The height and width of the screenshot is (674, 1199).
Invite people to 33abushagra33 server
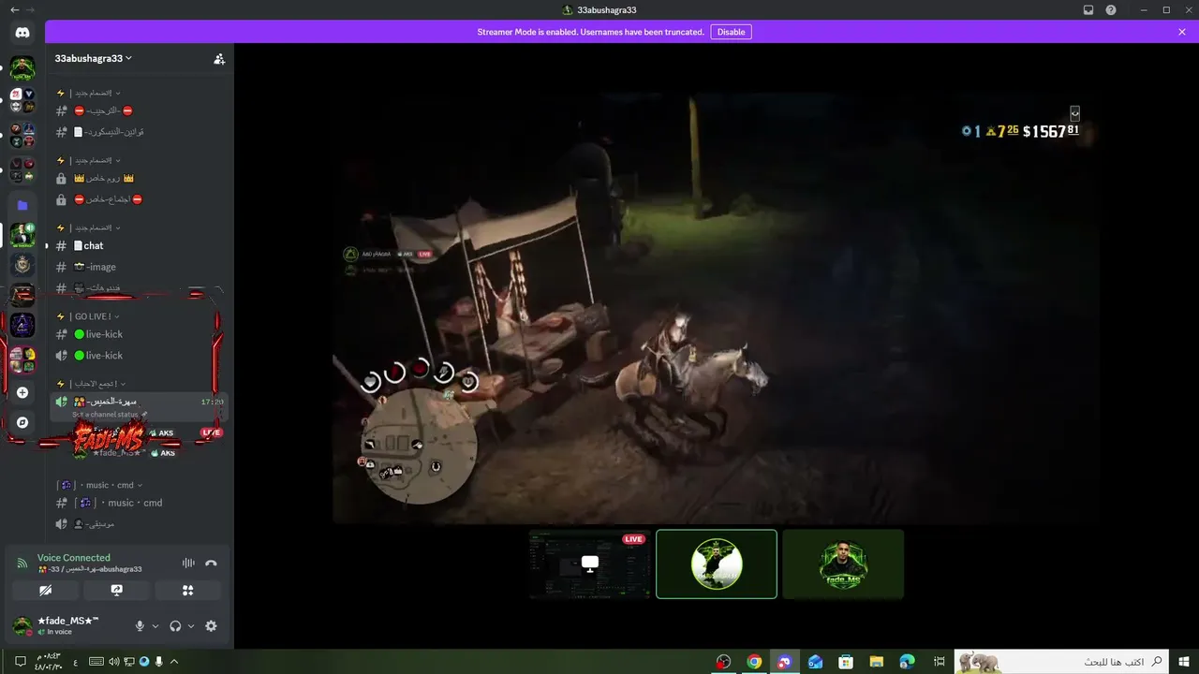[219, 58]
